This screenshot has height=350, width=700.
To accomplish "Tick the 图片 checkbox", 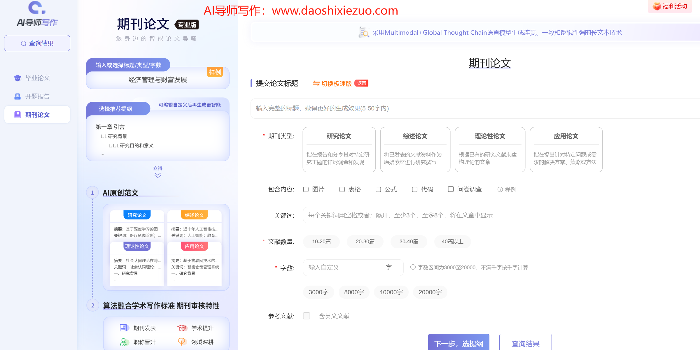I will pos(306,189).
